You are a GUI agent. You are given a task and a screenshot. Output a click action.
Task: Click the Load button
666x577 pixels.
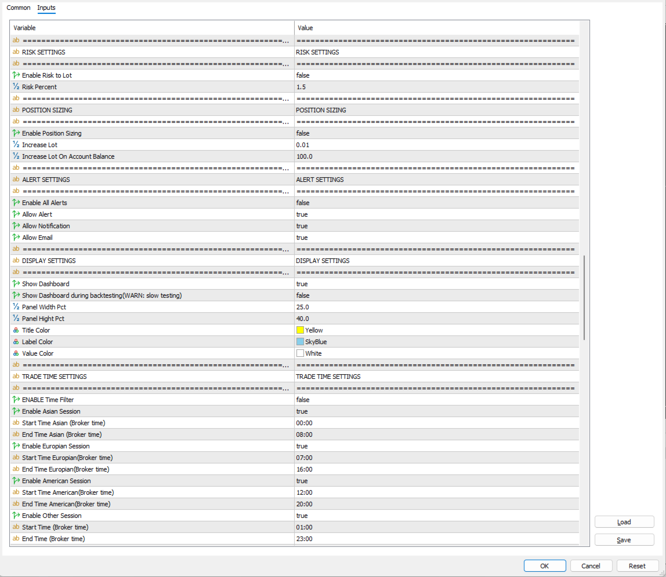coord(624,522)
